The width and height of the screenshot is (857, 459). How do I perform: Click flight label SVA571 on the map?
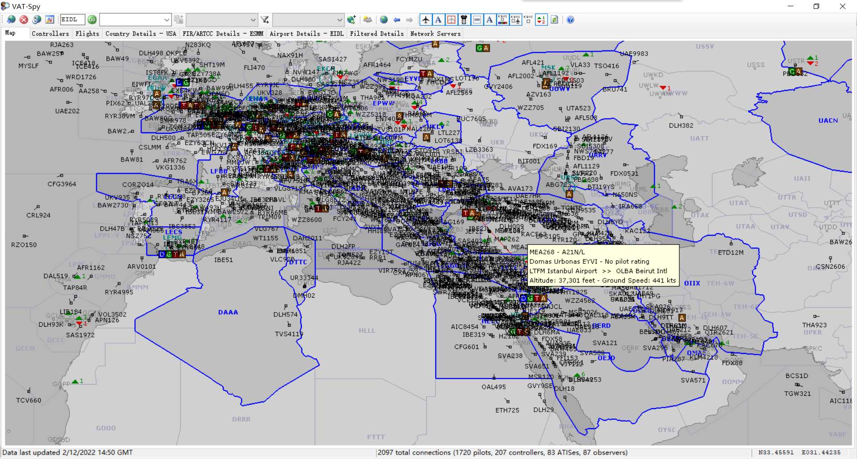[693, 380]
